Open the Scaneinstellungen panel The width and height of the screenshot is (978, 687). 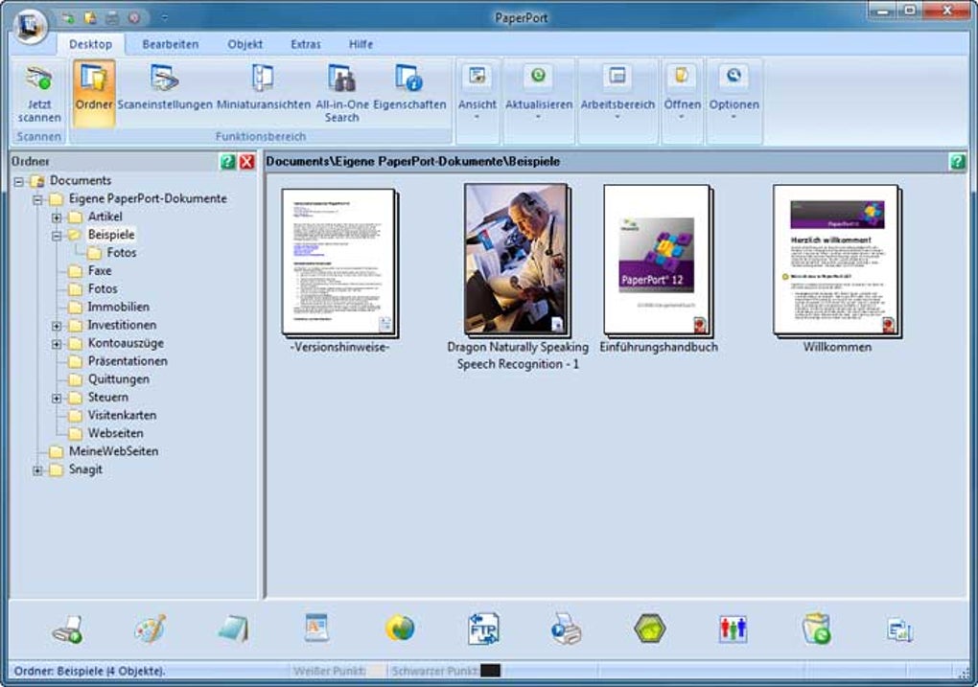[165, 88]
